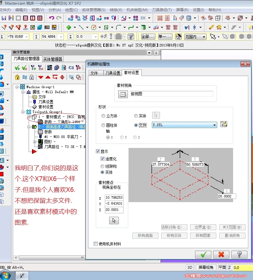Click the 边界盒(B) button
This screenshot has height=280, width=253.
[203, 227]
